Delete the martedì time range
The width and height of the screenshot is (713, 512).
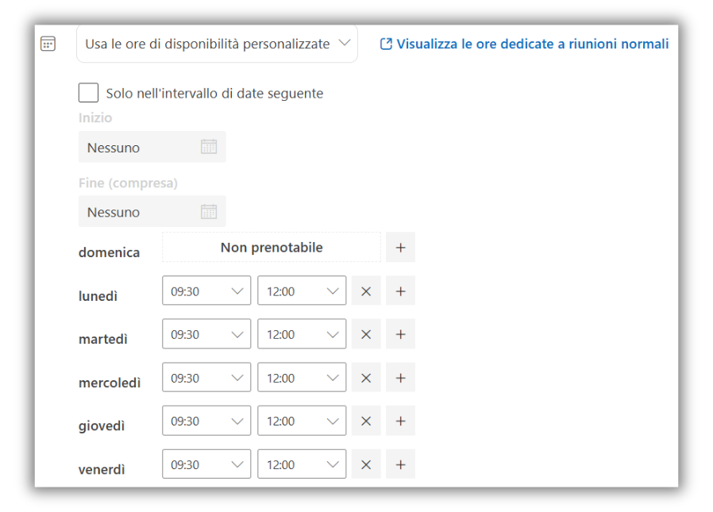[x=366, y=334]
